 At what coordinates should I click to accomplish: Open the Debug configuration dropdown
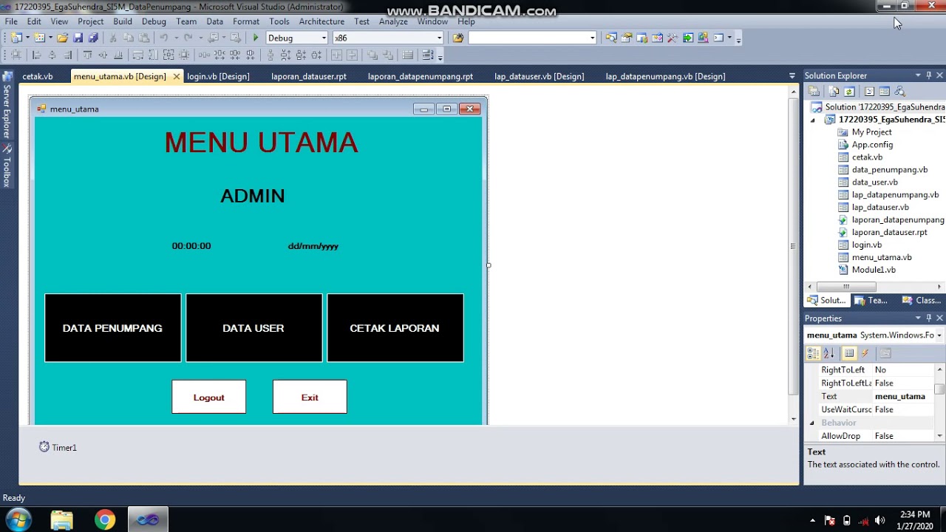tap(323, 38)
